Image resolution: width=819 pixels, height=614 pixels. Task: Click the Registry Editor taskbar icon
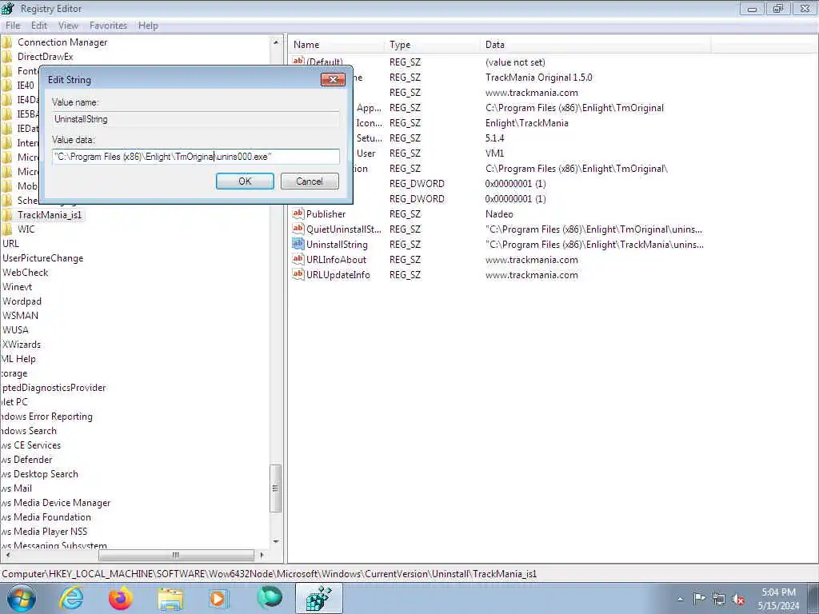318,598
